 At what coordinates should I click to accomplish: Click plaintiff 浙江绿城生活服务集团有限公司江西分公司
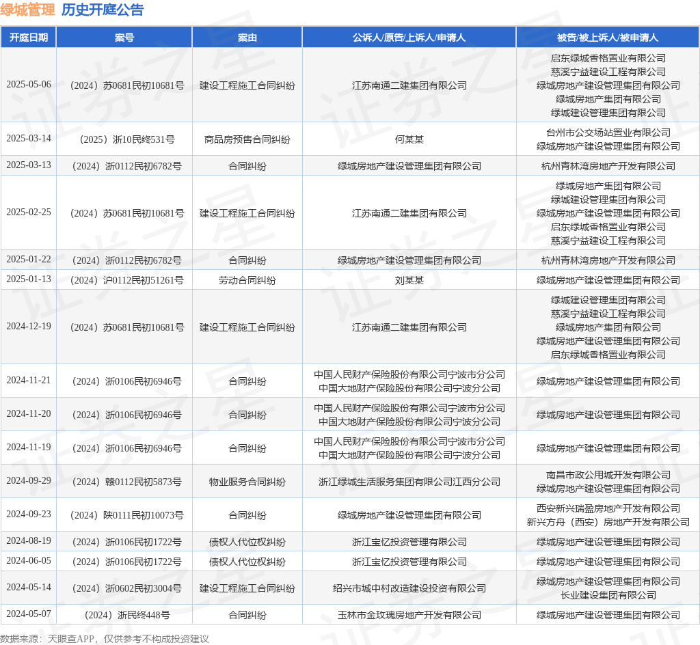pos(409,482)
